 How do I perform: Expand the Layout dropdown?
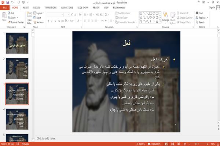tap(38, 13)
